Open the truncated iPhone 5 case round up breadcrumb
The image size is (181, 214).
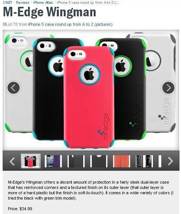coord(88,2)
